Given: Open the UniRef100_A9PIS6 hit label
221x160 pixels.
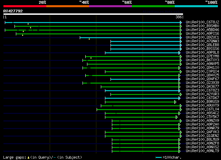Looking at the screenshot, I should tap(202, 34).
